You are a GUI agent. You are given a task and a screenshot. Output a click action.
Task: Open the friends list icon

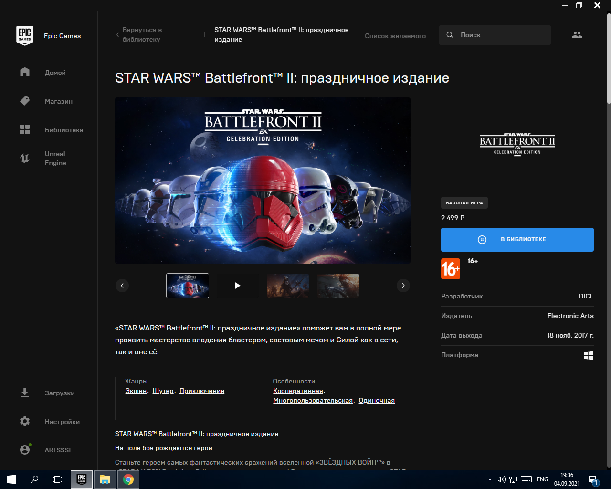coord(577,35)
